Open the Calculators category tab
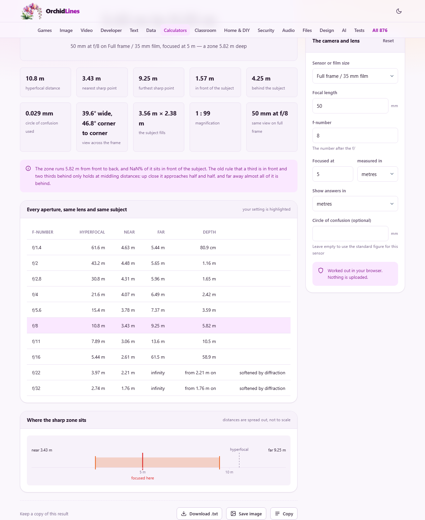The image size is (425, 520). coord(175,30)
